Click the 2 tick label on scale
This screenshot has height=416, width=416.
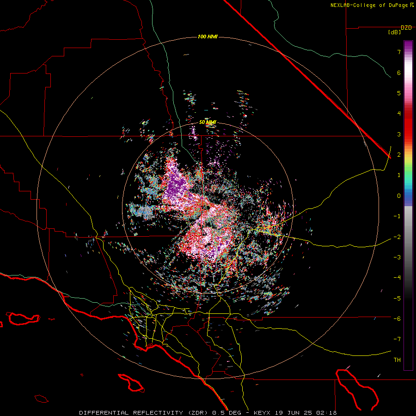(x=399, y=155)
